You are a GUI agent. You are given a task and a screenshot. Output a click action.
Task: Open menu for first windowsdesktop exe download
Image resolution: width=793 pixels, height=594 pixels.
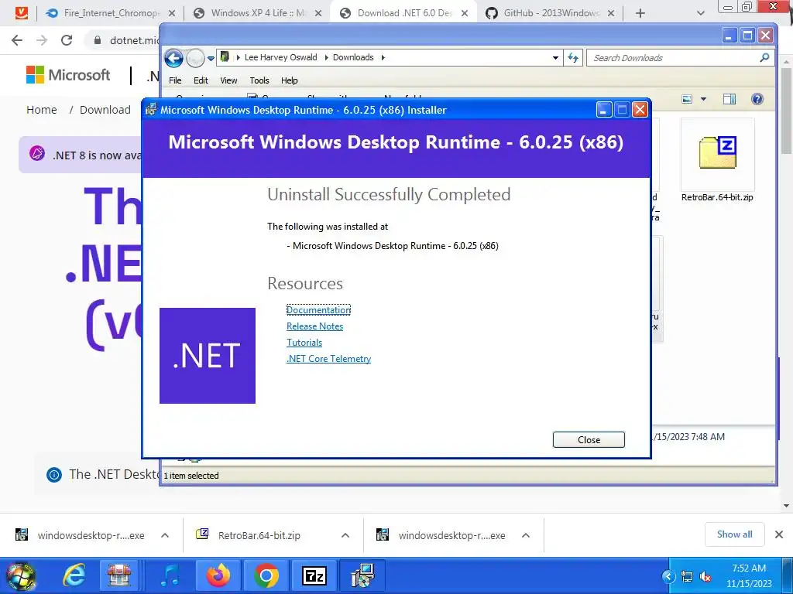165,535
